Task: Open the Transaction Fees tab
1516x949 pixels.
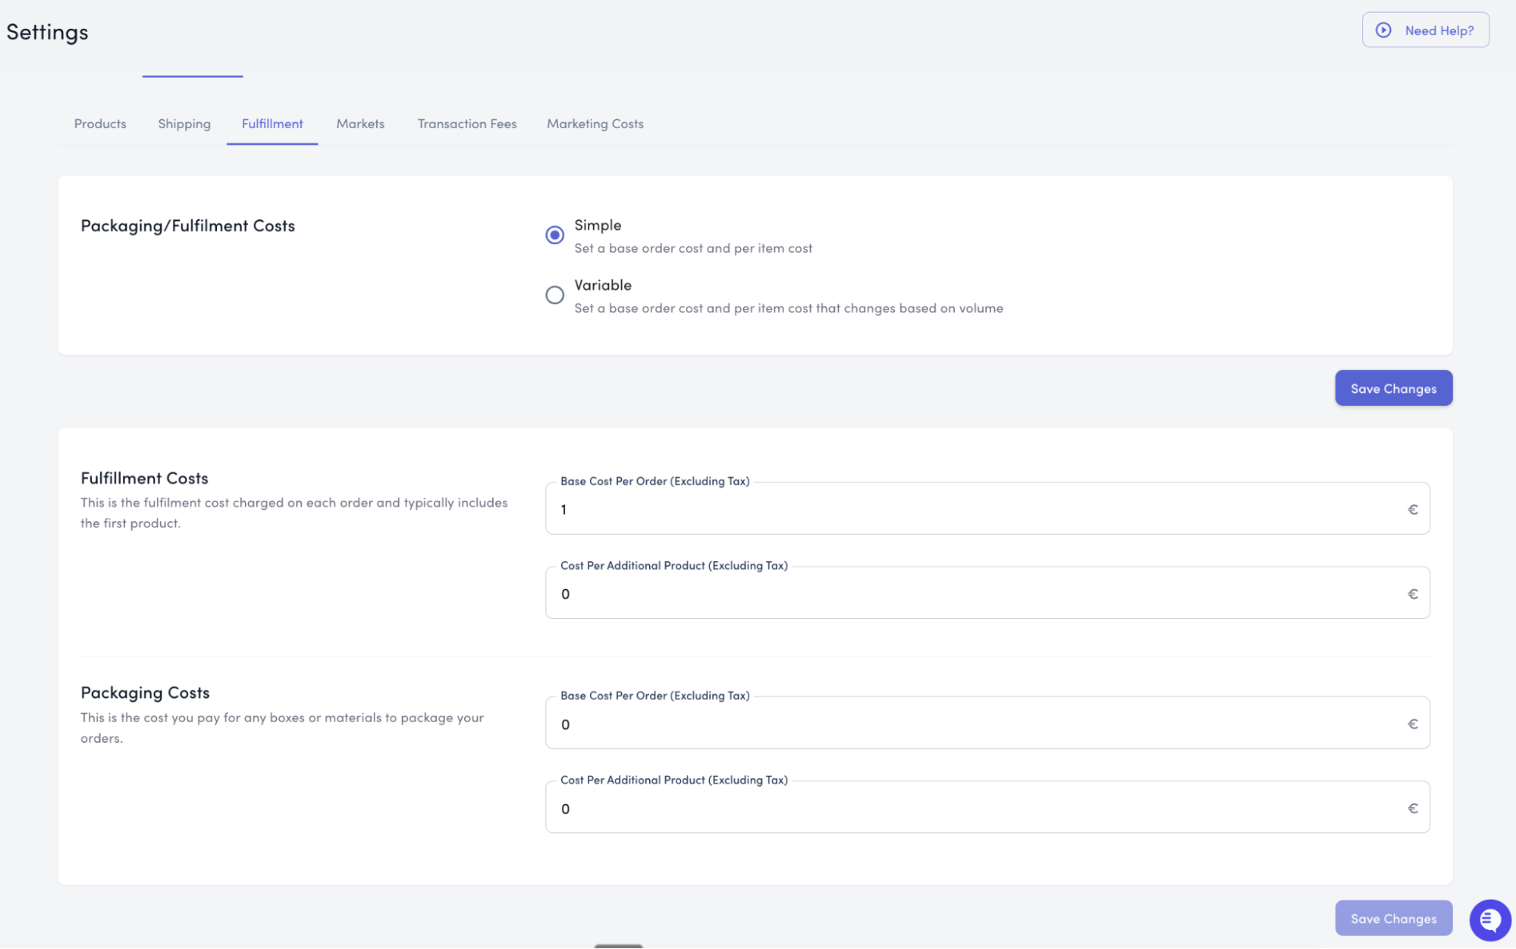Action: 467,124
